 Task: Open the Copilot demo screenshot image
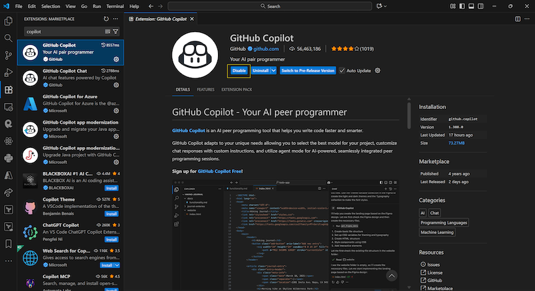click(x=286, y=235)
